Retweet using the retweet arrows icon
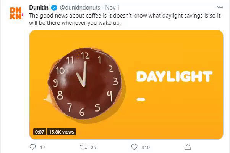The height and width of the screenshot is (153, 230). click(x=83, y=147)
